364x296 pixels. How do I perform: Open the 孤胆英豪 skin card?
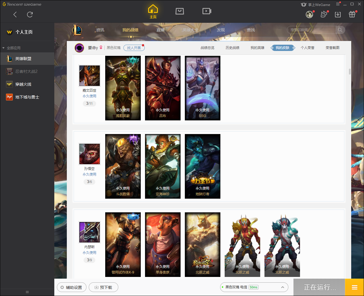point(123,88)
